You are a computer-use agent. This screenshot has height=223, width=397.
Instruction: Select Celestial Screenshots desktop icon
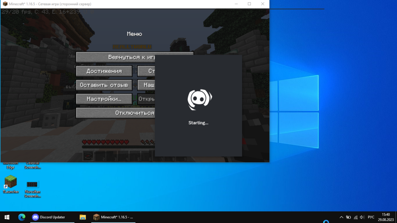[33, 165]
